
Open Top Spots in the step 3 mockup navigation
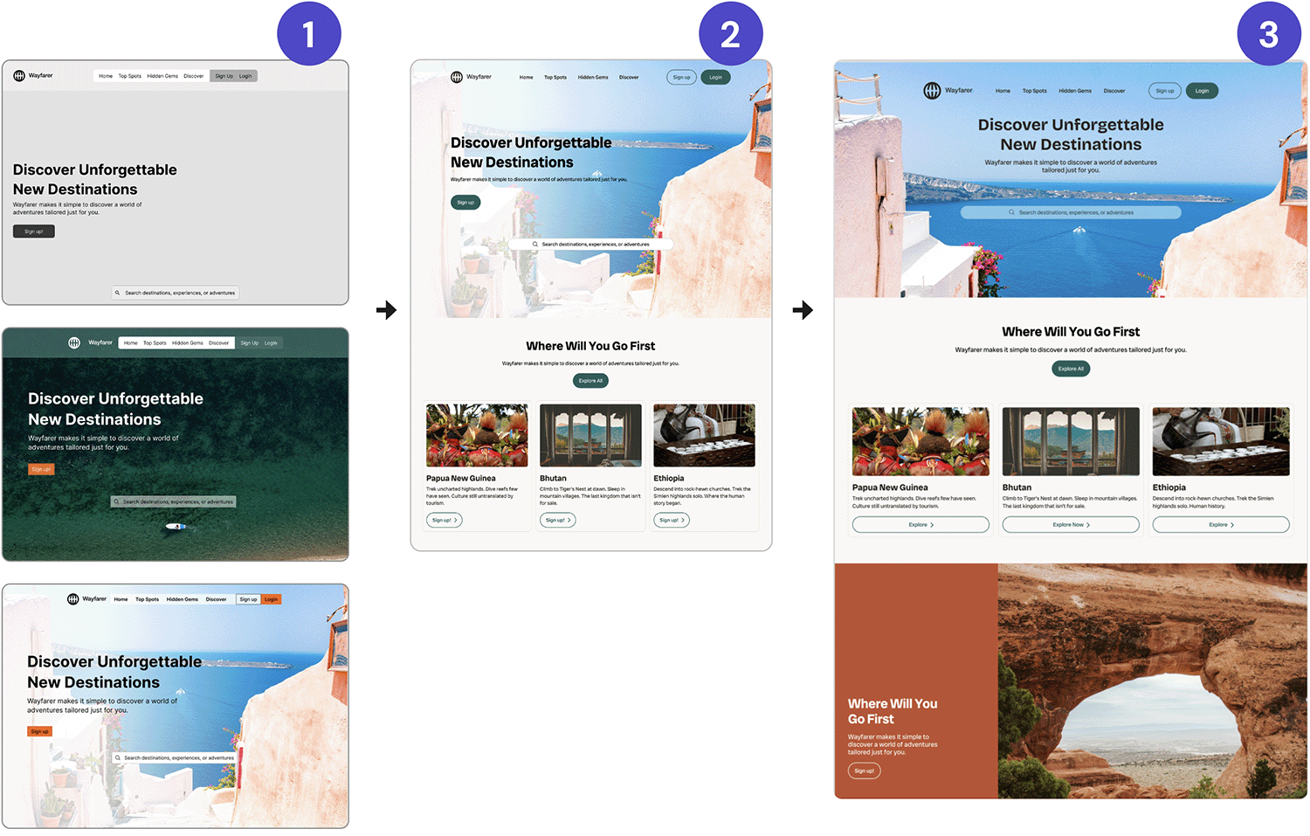coord(1035,91)
